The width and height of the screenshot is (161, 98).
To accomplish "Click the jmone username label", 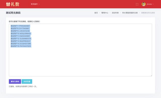I will pos(149,4).
